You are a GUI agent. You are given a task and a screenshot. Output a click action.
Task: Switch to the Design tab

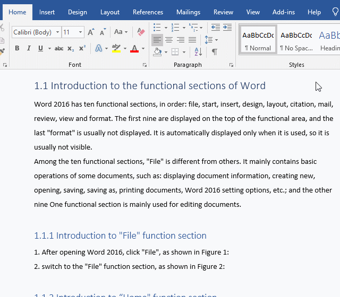pyautogui.click(x=78, y=12)
